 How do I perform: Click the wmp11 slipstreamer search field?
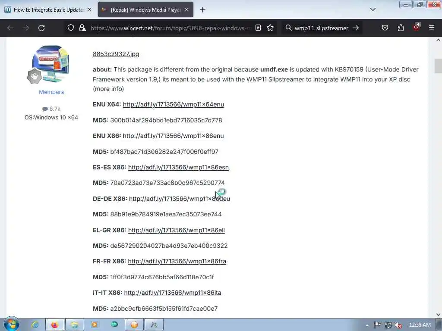pyautogui.click(x=321, y=28)
